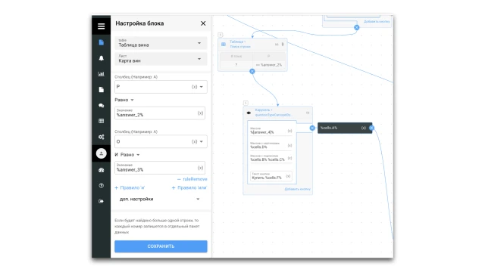Open the help question mark icon
The image size is (485, 272).
pyautogui.click(x=101, y=186)
